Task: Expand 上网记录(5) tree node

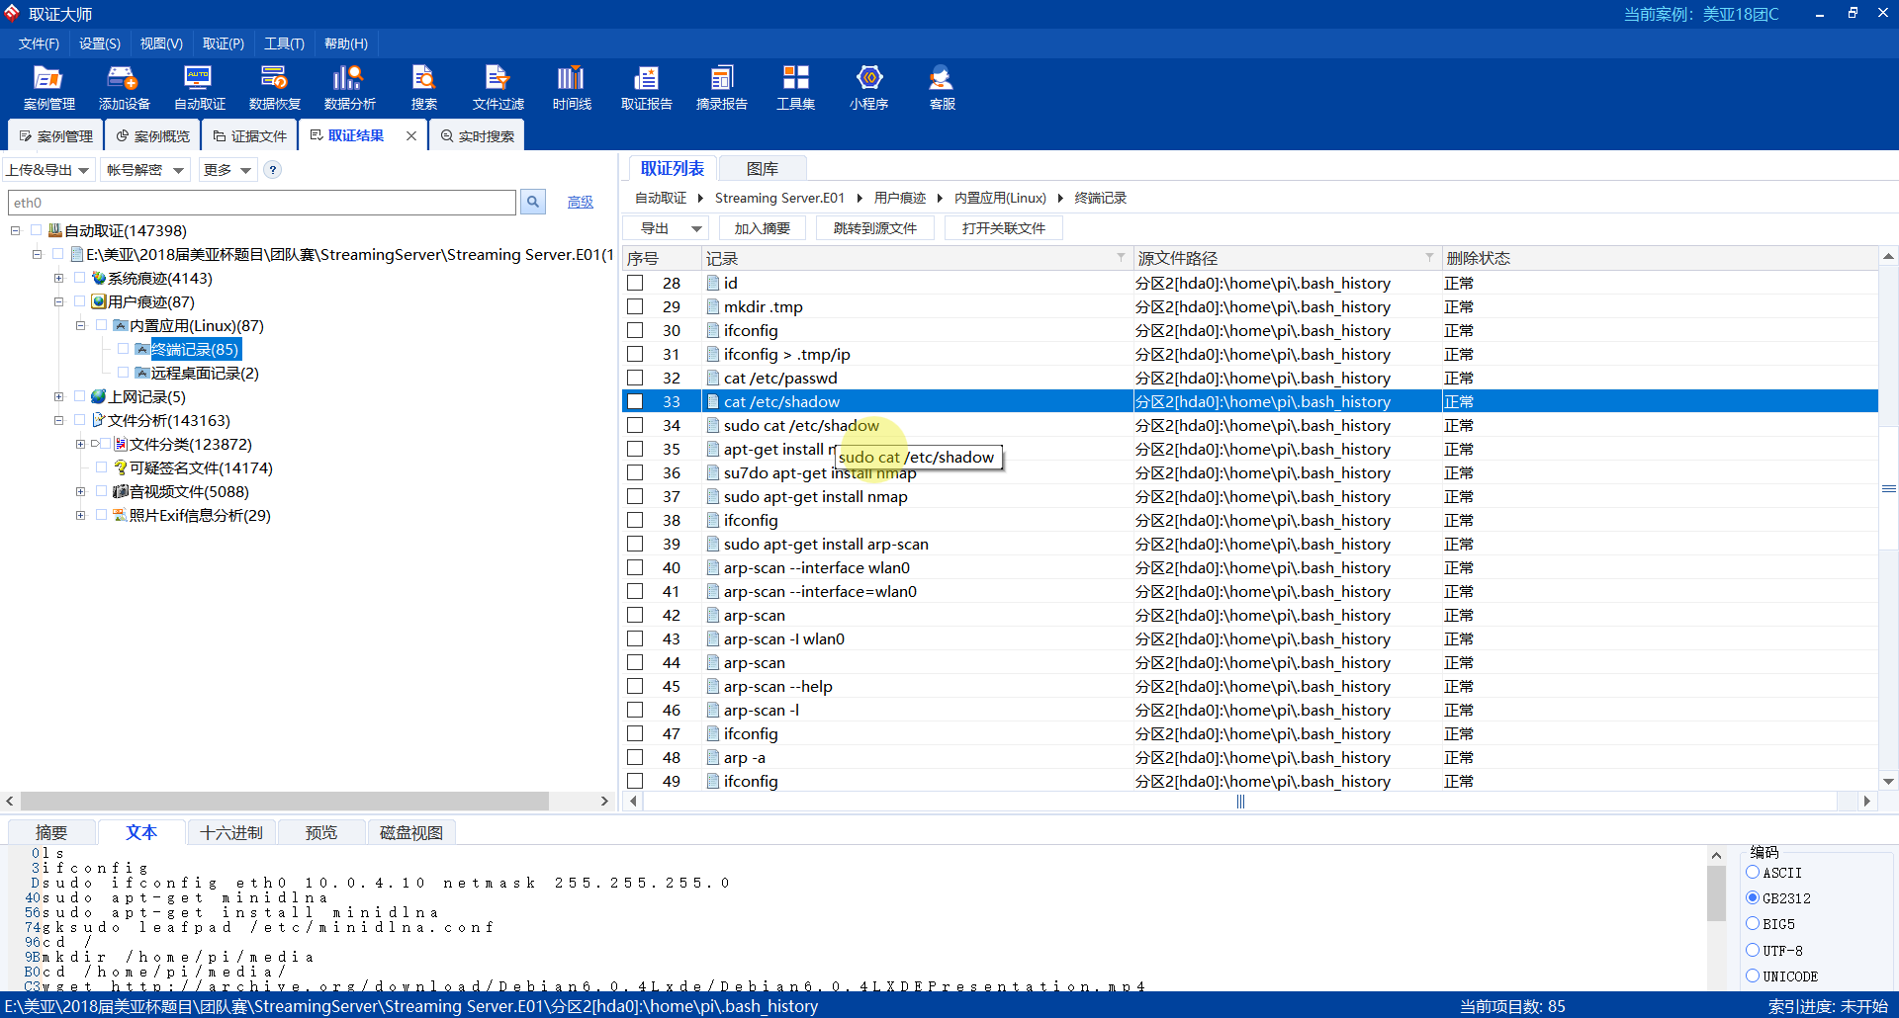Action: [x=58, y=396]
